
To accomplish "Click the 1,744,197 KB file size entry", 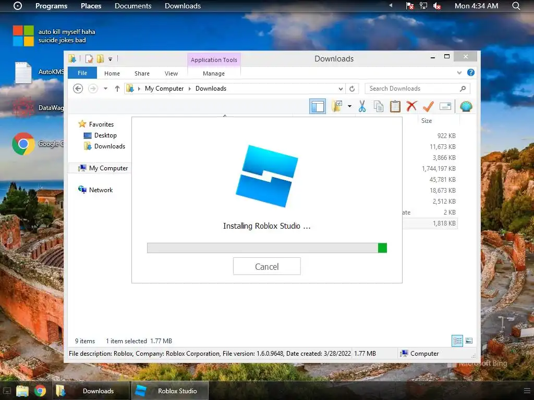I will tap(439, 168).
